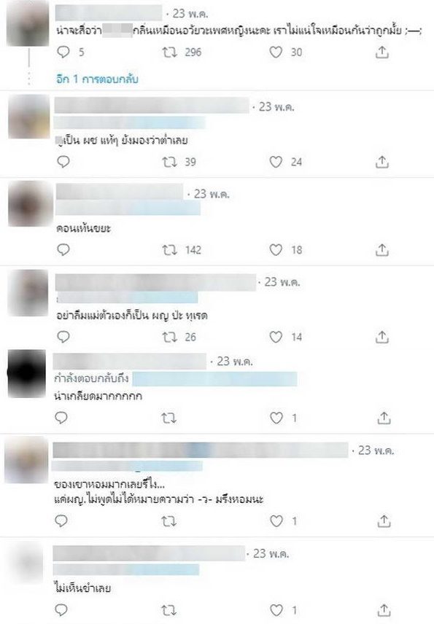The height and width of the screenshot is (624, 434).
Task: Like the 'น่าเกลียดมากกกกก' tweet
Action: (276, 418)
